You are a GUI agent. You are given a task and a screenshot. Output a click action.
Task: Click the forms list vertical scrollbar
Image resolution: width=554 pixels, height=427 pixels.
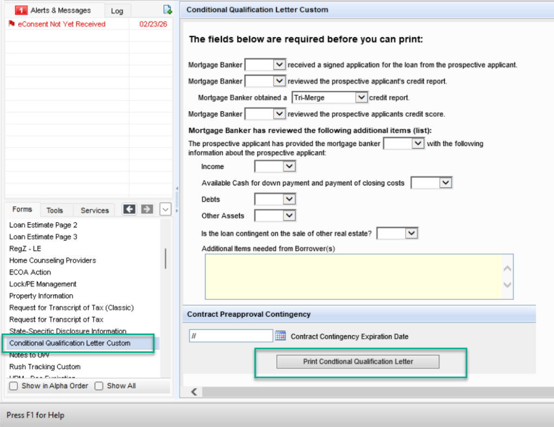pos(165,259)
